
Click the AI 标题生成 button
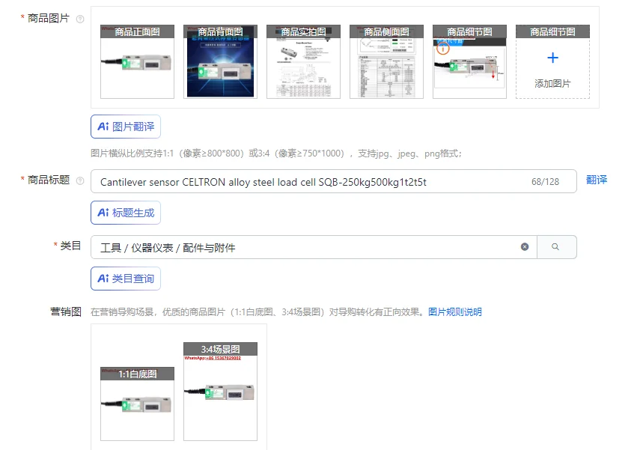126,213
